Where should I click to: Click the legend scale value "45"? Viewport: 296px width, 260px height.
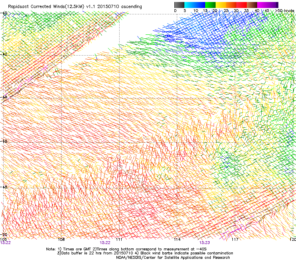(x=267, y=11)
